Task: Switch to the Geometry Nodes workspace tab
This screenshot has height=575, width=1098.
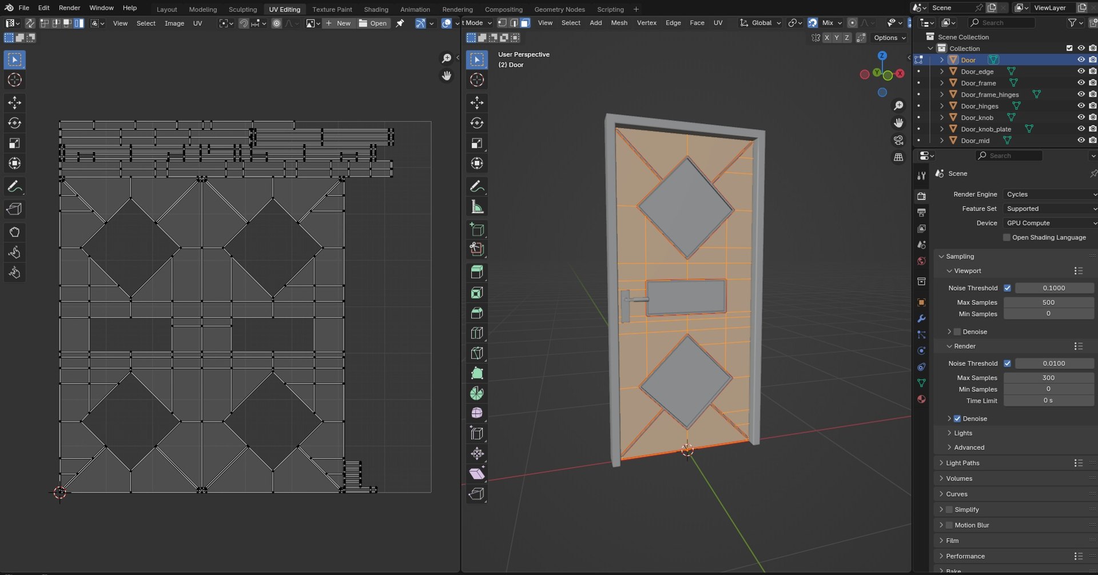Action: click(x=559, y=9)
